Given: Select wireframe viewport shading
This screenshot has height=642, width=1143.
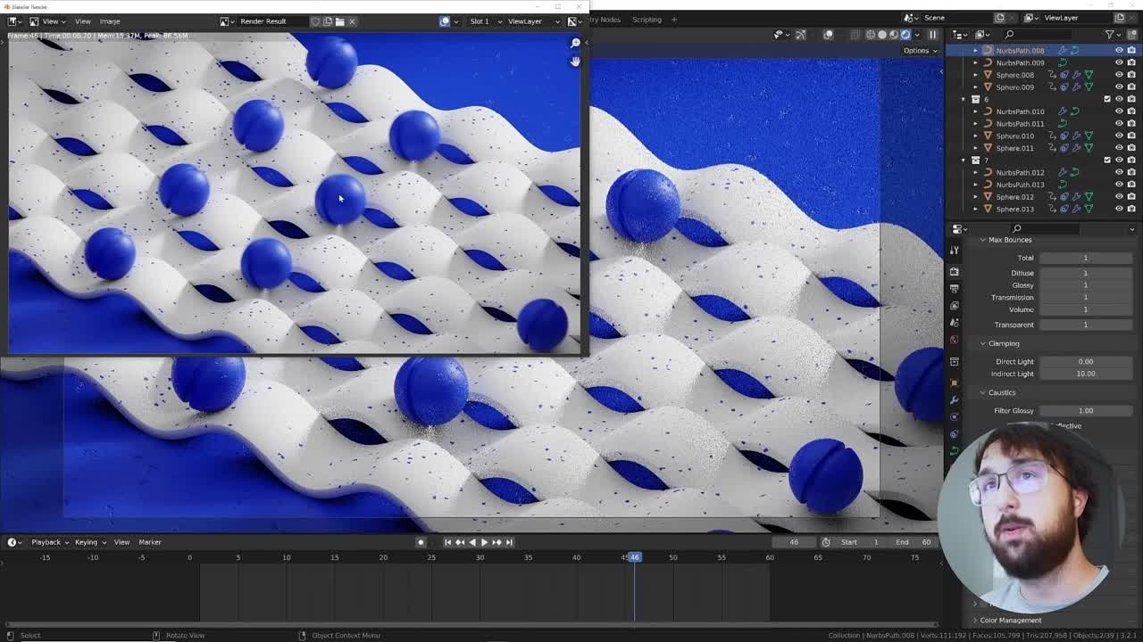Looking at the screenshot, I should [x=871, y=35].
